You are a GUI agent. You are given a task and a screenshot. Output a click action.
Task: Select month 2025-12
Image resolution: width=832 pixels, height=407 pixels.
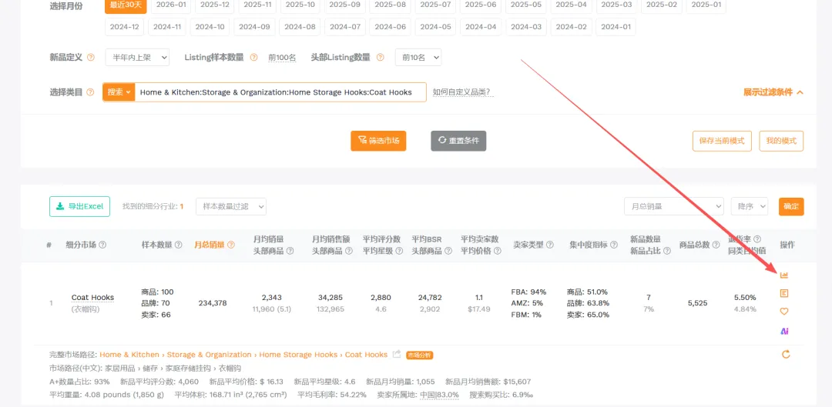click(215, 5)
